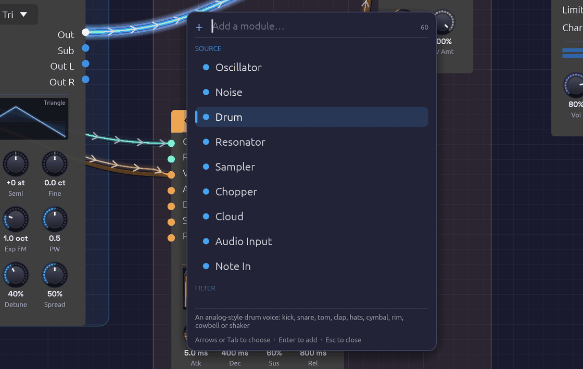Click the '400 ms' Dec value

(x=235, y=353)
